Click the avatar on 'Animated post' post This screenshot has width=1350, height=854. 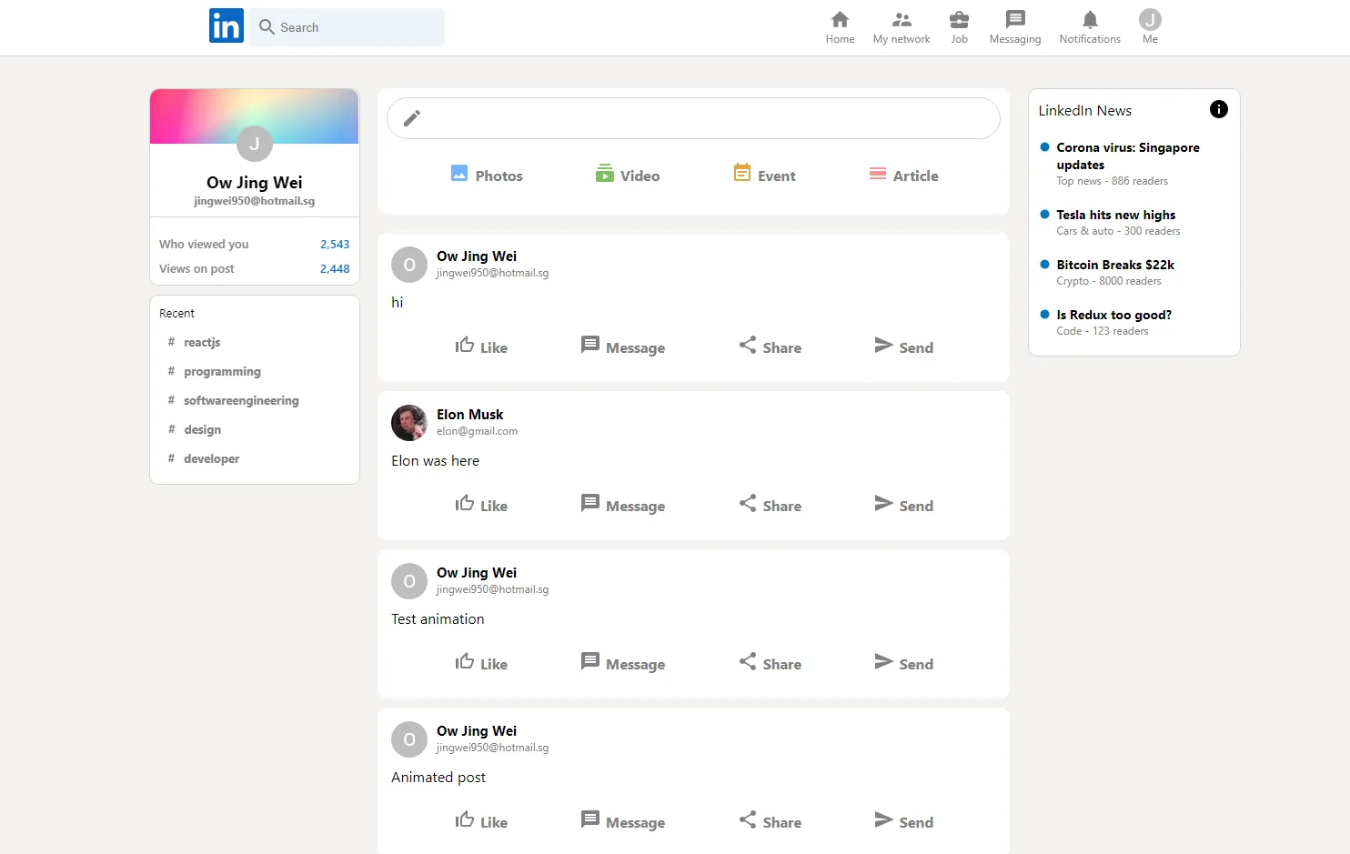409,739
